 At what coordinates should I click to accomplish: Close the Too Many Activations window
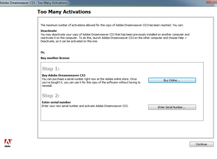pos(212,2)
